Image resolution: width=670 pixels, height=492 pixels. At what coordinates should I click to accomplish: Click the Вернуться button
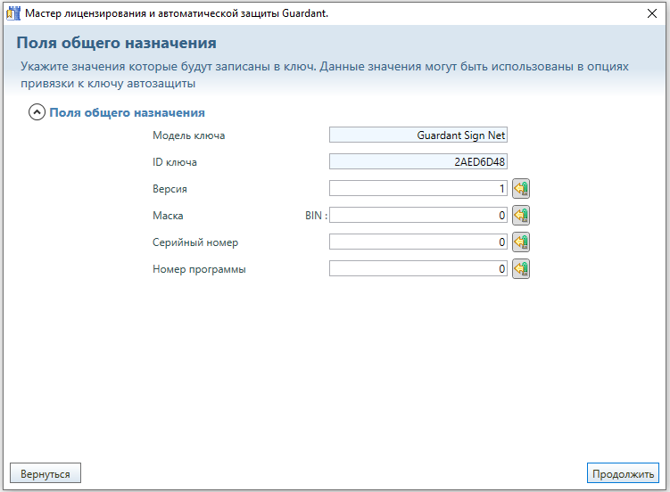pyautogui.click(x=45, y=472)
